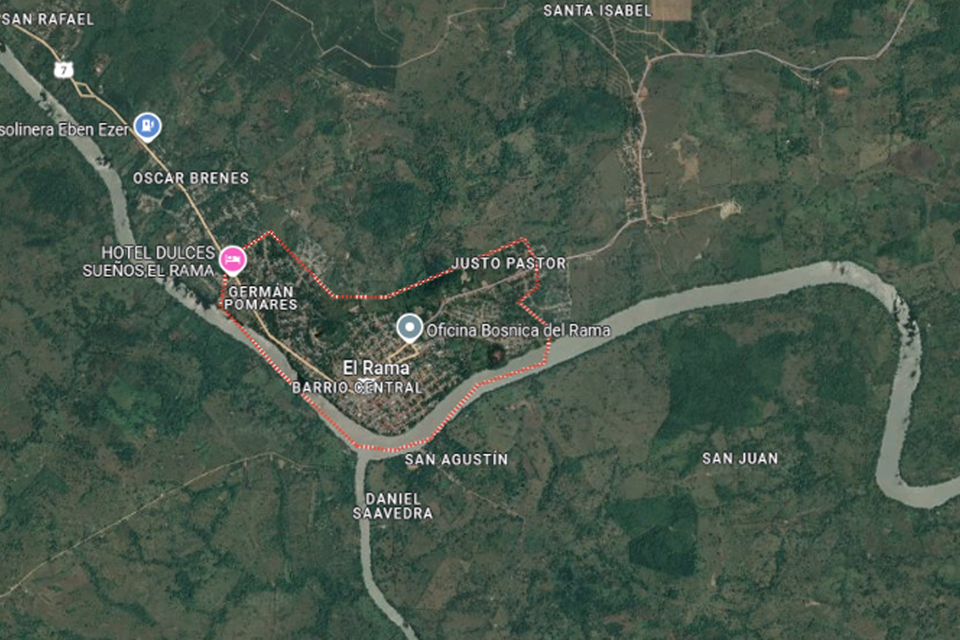Click the red dotted El Rama boundary line
Viewport: 960px width, 640px height.
click(x=358, y=297)
